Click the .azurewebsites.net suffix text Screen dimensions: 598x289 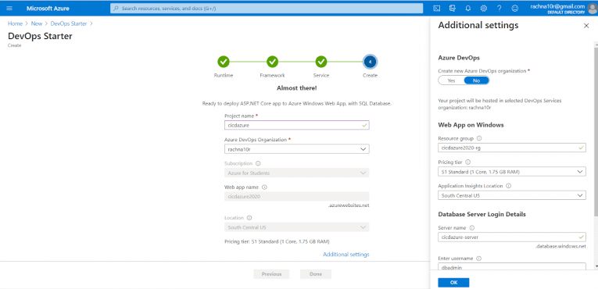tap(348, 205)
